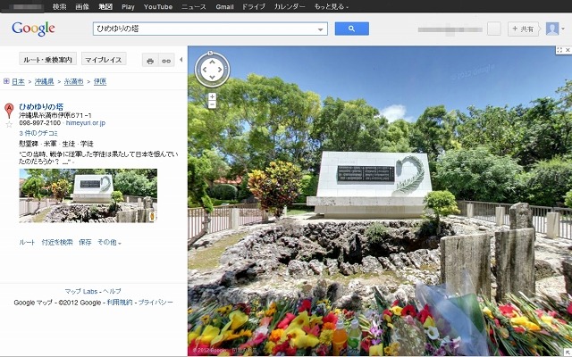Image resolution: width=572 pixels, height=357 pixels.
Task: Open 利用規約 terms link
Action: [119, 303]
